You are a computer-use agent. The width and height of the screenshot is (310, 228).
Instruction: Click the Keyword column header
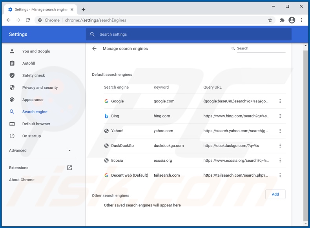pyautogui.click(x=161, y=87)
